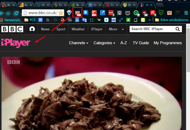This screenshot has height=130, width=190.
Task: Open the green Android bookmark icon
Action: 143,20
